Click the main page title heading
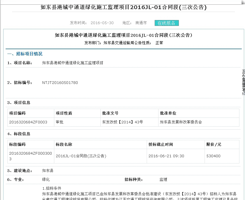245x200 pixels. 123,7
